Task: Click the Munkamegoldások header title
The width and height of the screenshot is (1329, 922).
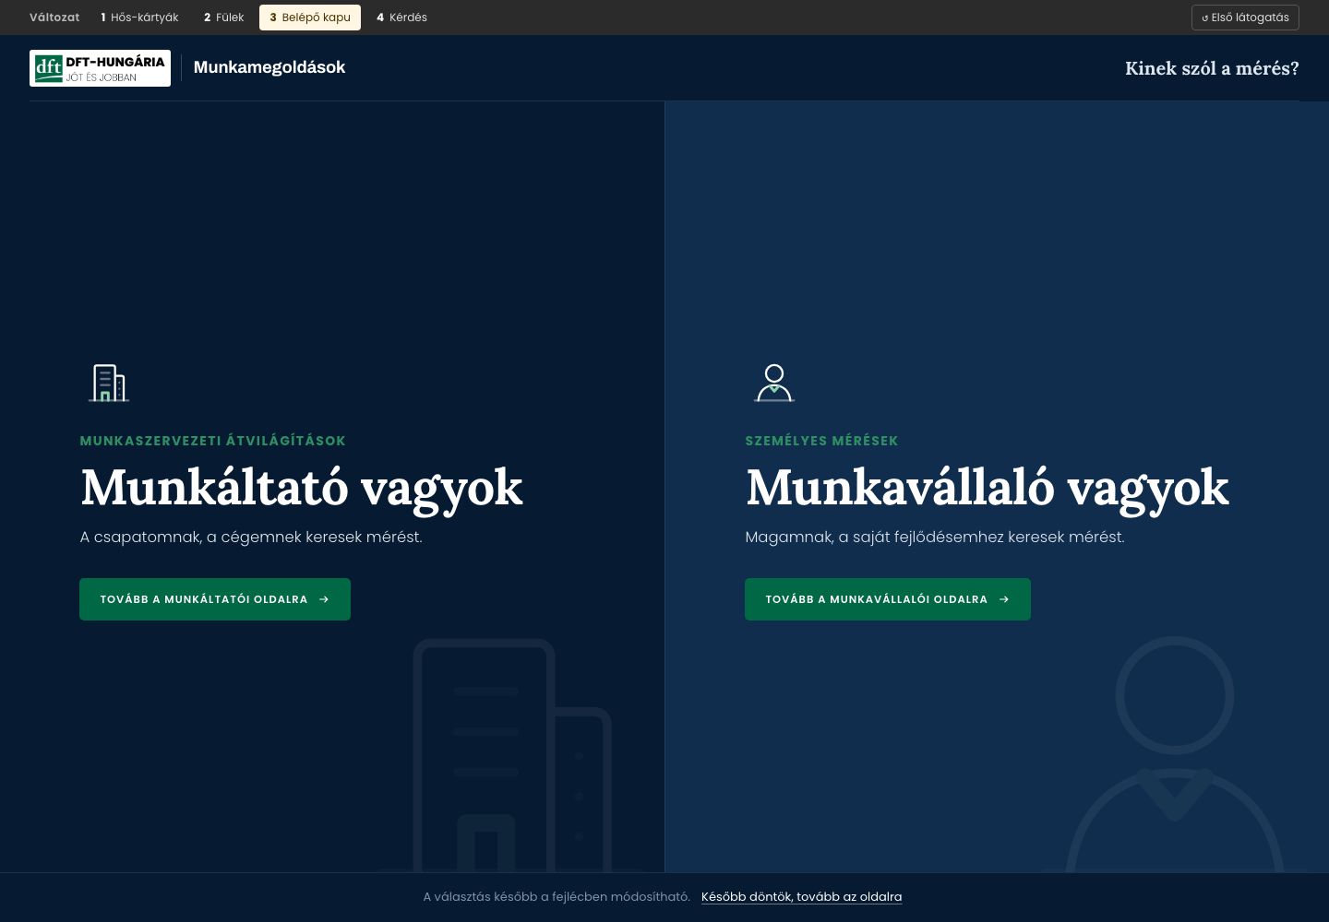Action: (x=269, y=67)
